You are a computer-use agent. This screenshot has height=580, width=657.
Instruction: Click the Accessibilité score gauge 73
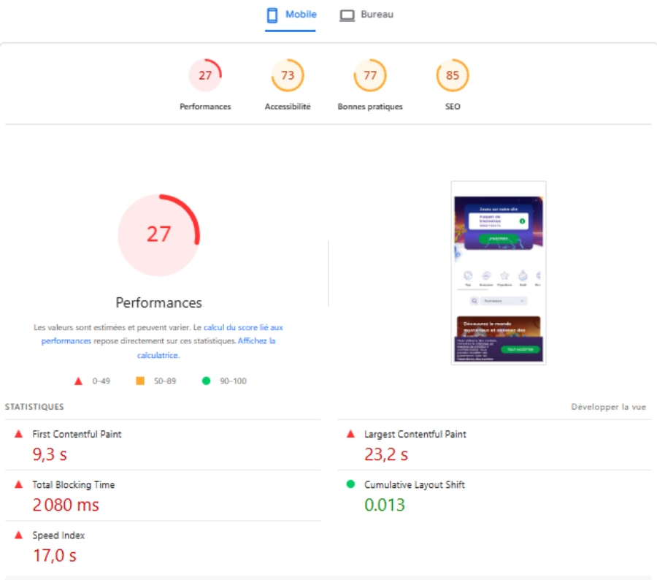tap(288, 76)
